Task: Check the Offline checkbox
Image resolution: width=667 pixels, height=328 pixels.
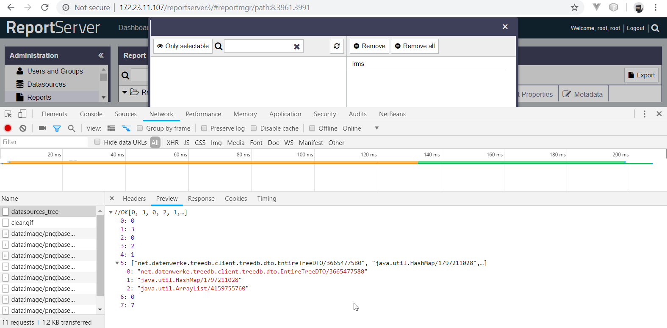Action: pyautogui.click(x=312, y=128)
